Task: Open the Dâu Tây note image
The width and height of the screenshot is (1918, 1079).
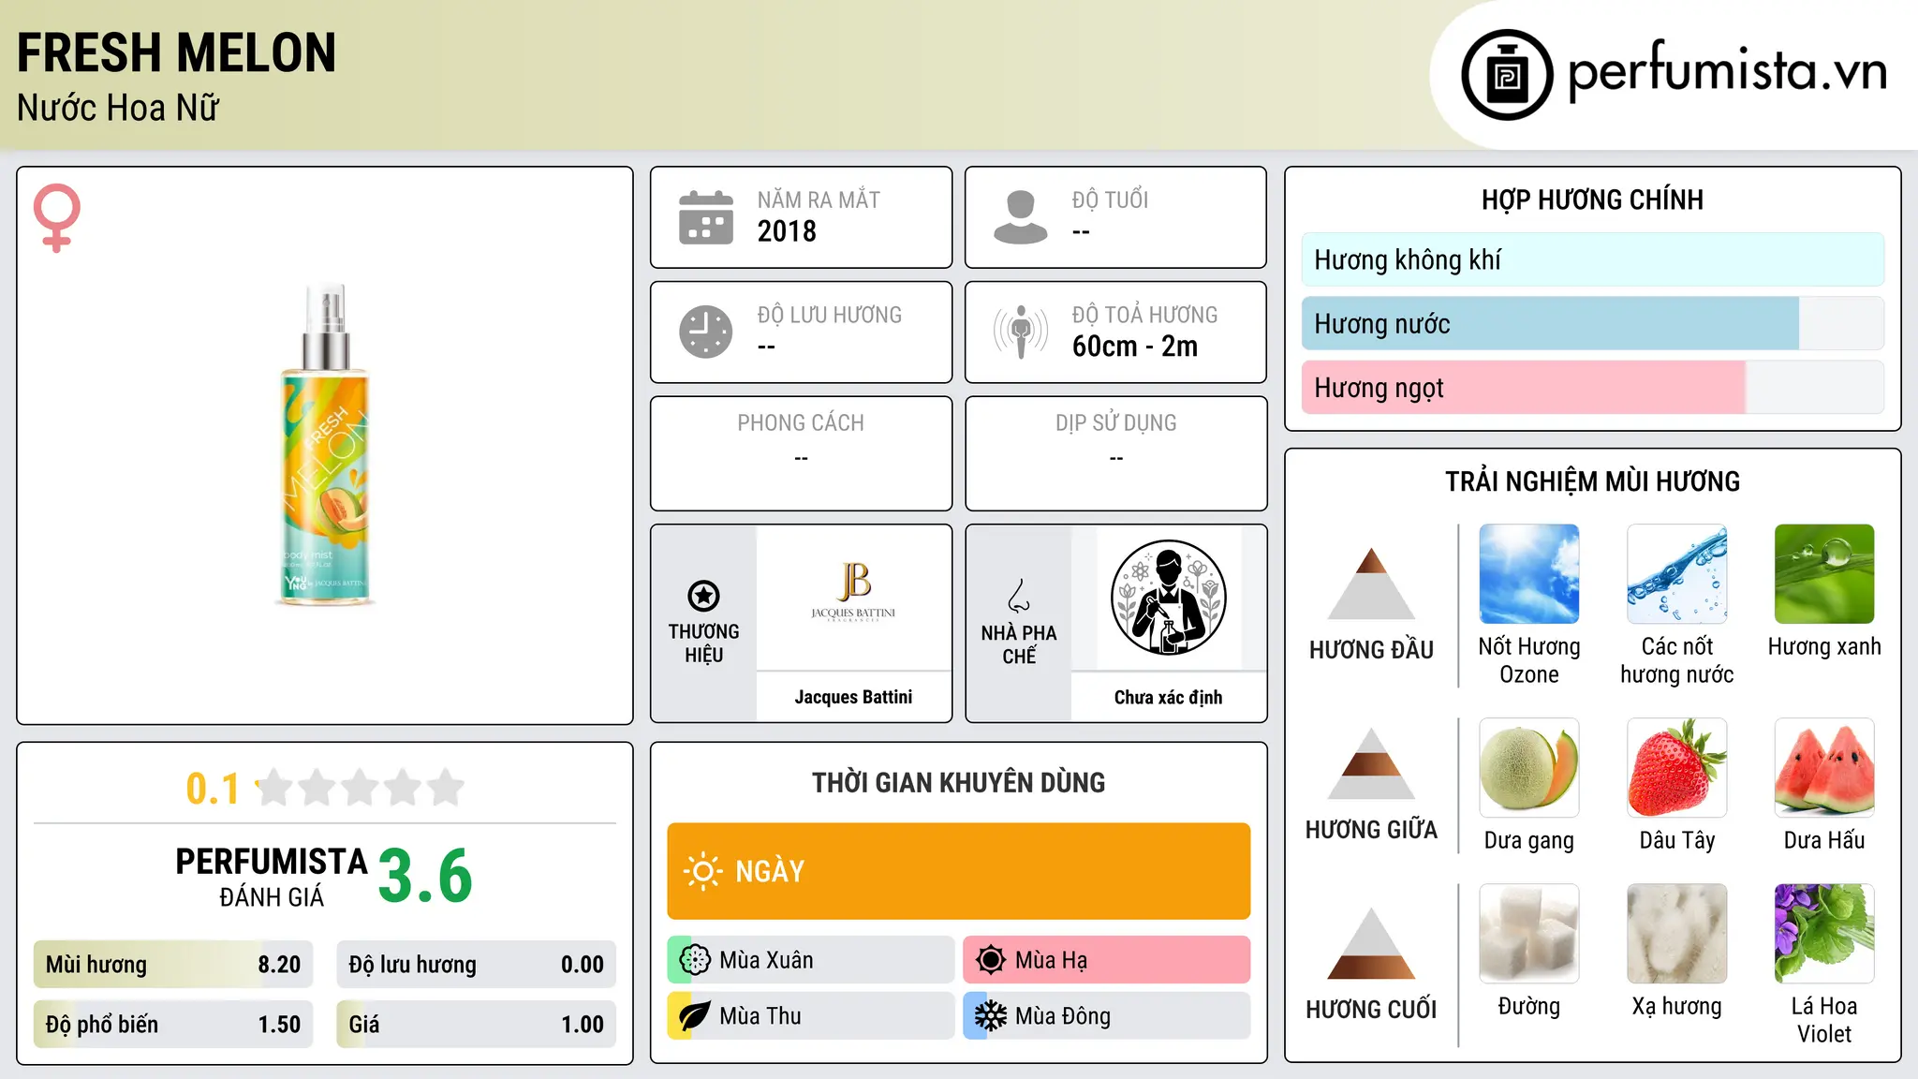Action: 1677,768
